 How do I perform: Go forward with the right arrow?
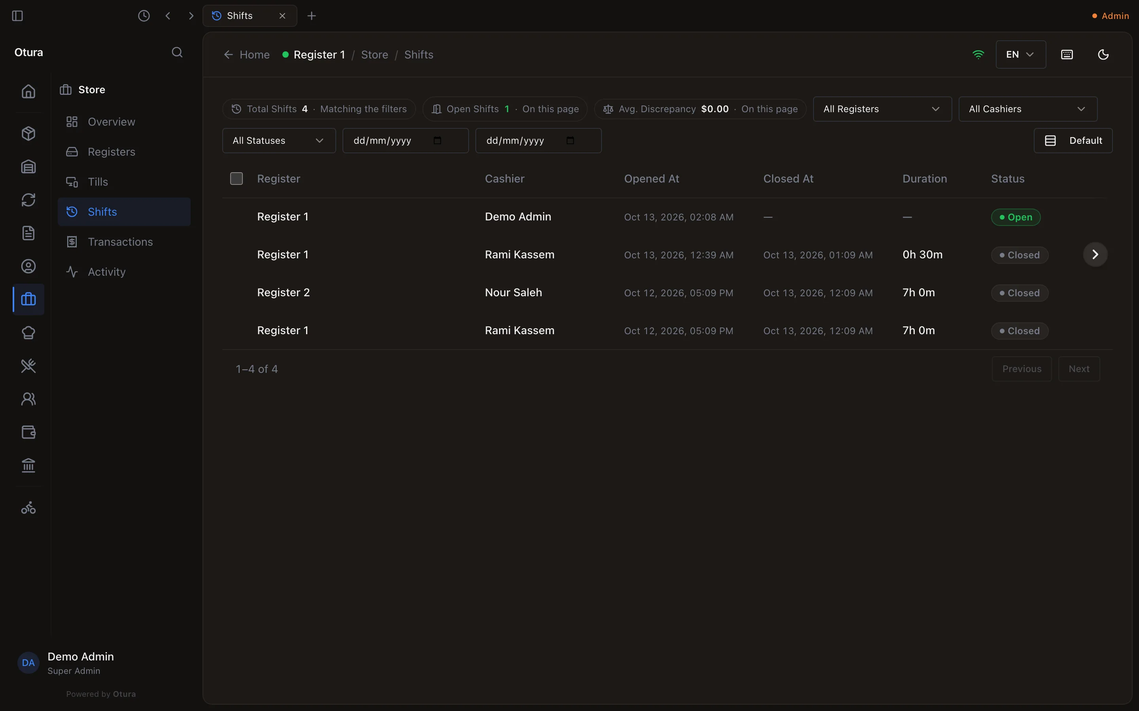[191, 16]
